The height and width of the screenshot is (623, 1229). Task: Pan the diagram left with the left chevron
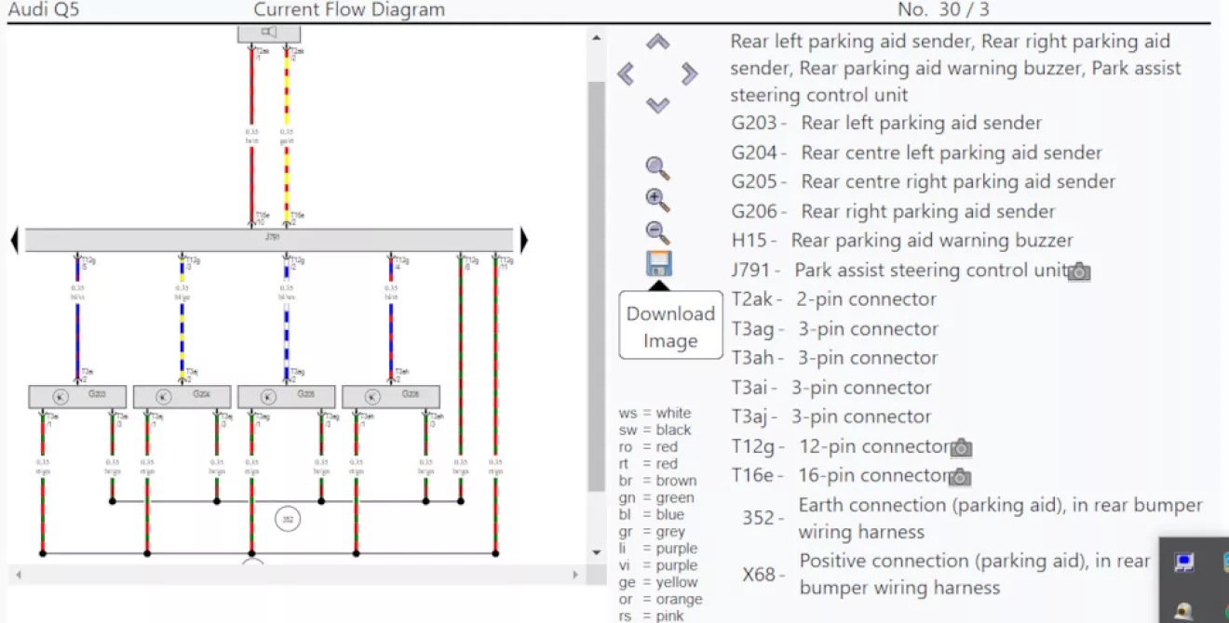click(627, 73)
